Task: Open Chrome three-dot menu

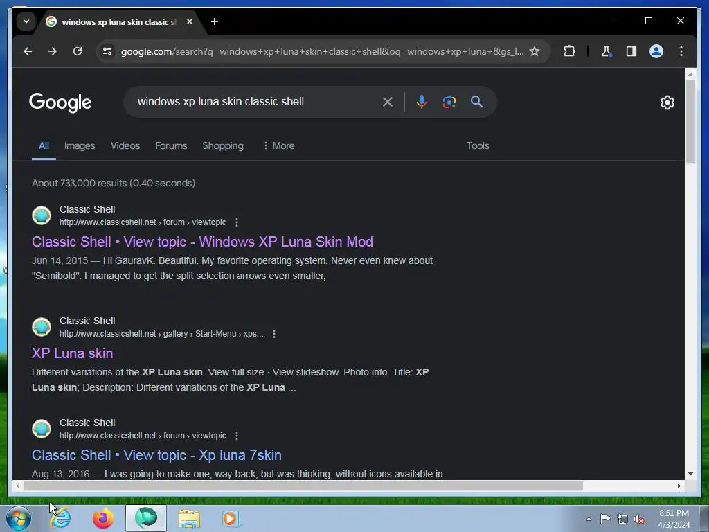Action: (681, 51)
